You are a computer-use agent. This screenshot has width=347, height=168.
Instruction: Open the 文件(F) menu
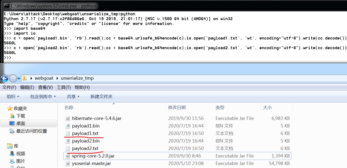(x=9, y=87)
